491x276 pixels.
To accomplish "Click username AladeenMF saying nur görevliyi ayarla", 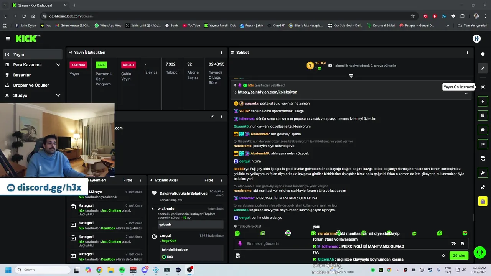I will point(259,134).
